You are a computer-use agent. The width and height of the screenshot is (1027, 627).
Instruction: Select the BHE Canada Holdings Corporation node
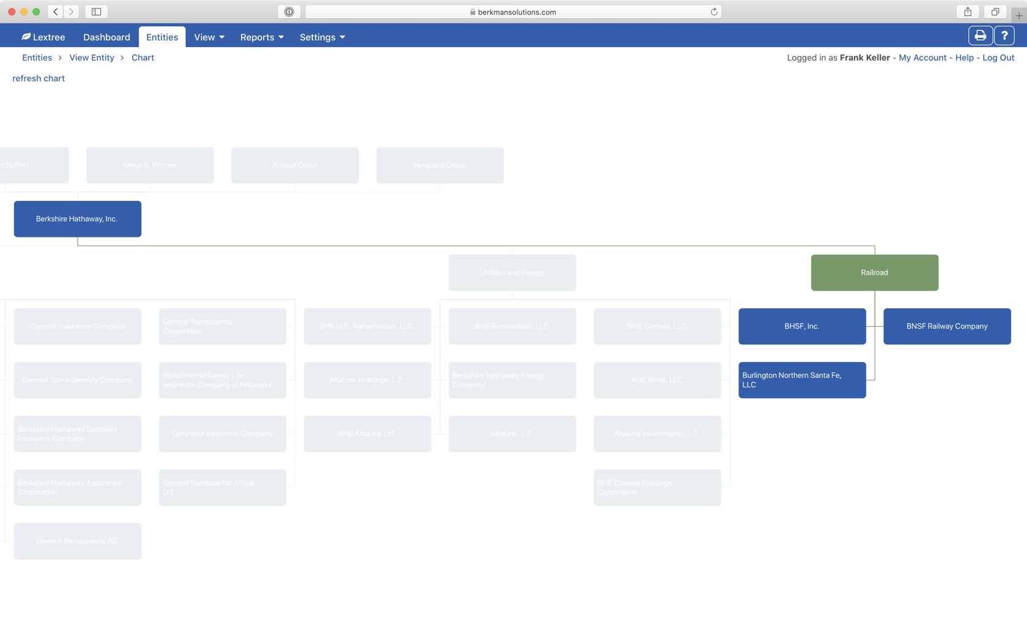pyautogui.click(x=657, y=487)
